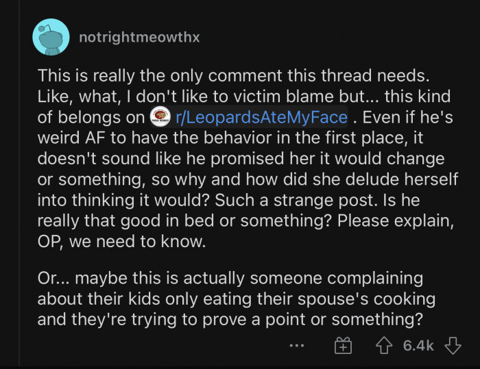Downvote the notrightmeowthx comment

(453, 346)
